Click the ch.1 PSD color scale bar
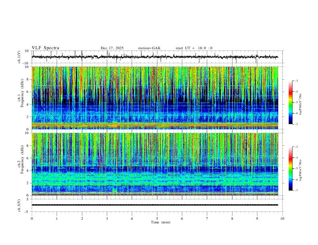Image resolution: width=318 pixels, height=245 pixels. (291, 102)
